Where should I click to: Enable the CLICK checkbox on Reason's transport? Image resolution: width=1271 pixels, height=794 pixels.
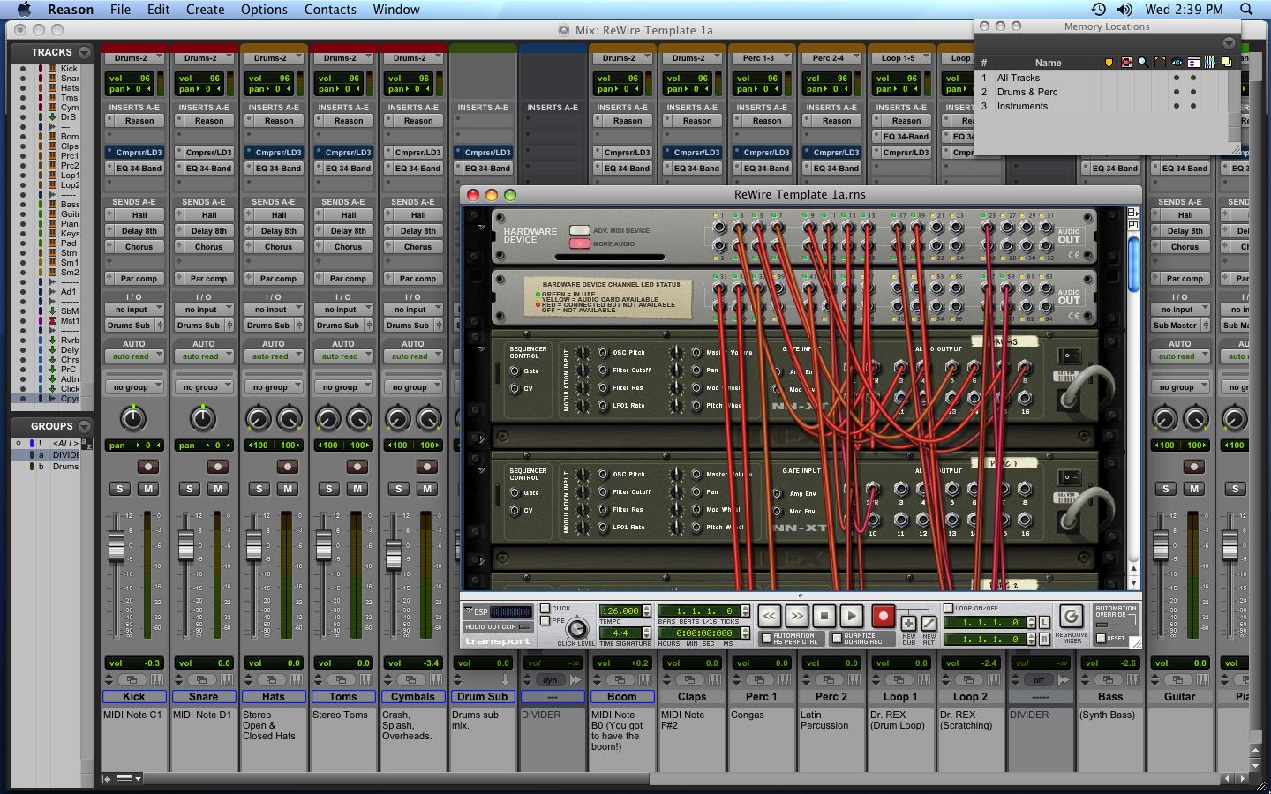click(545, 606)
